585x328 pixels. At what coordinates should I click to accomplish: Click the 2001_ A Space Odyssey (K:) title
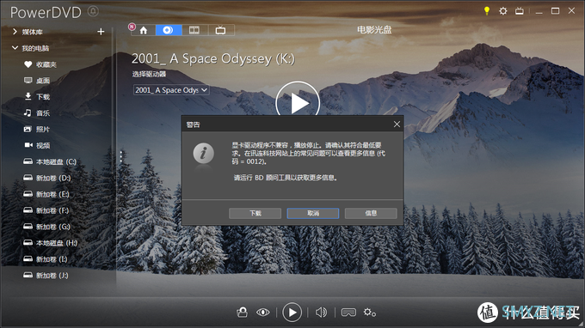click(x=213, y=59)
